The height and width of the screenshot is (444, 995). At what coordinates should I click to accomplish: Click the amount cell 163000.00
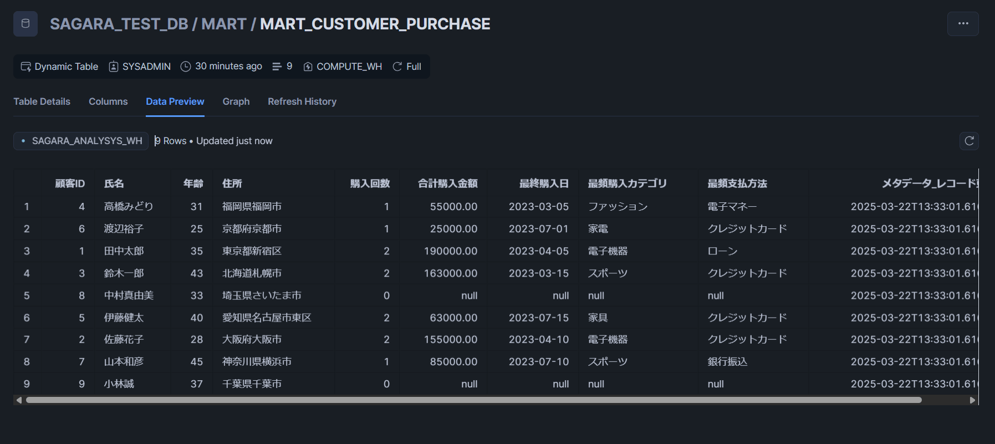pyautogui.click(x=451, y=273)
